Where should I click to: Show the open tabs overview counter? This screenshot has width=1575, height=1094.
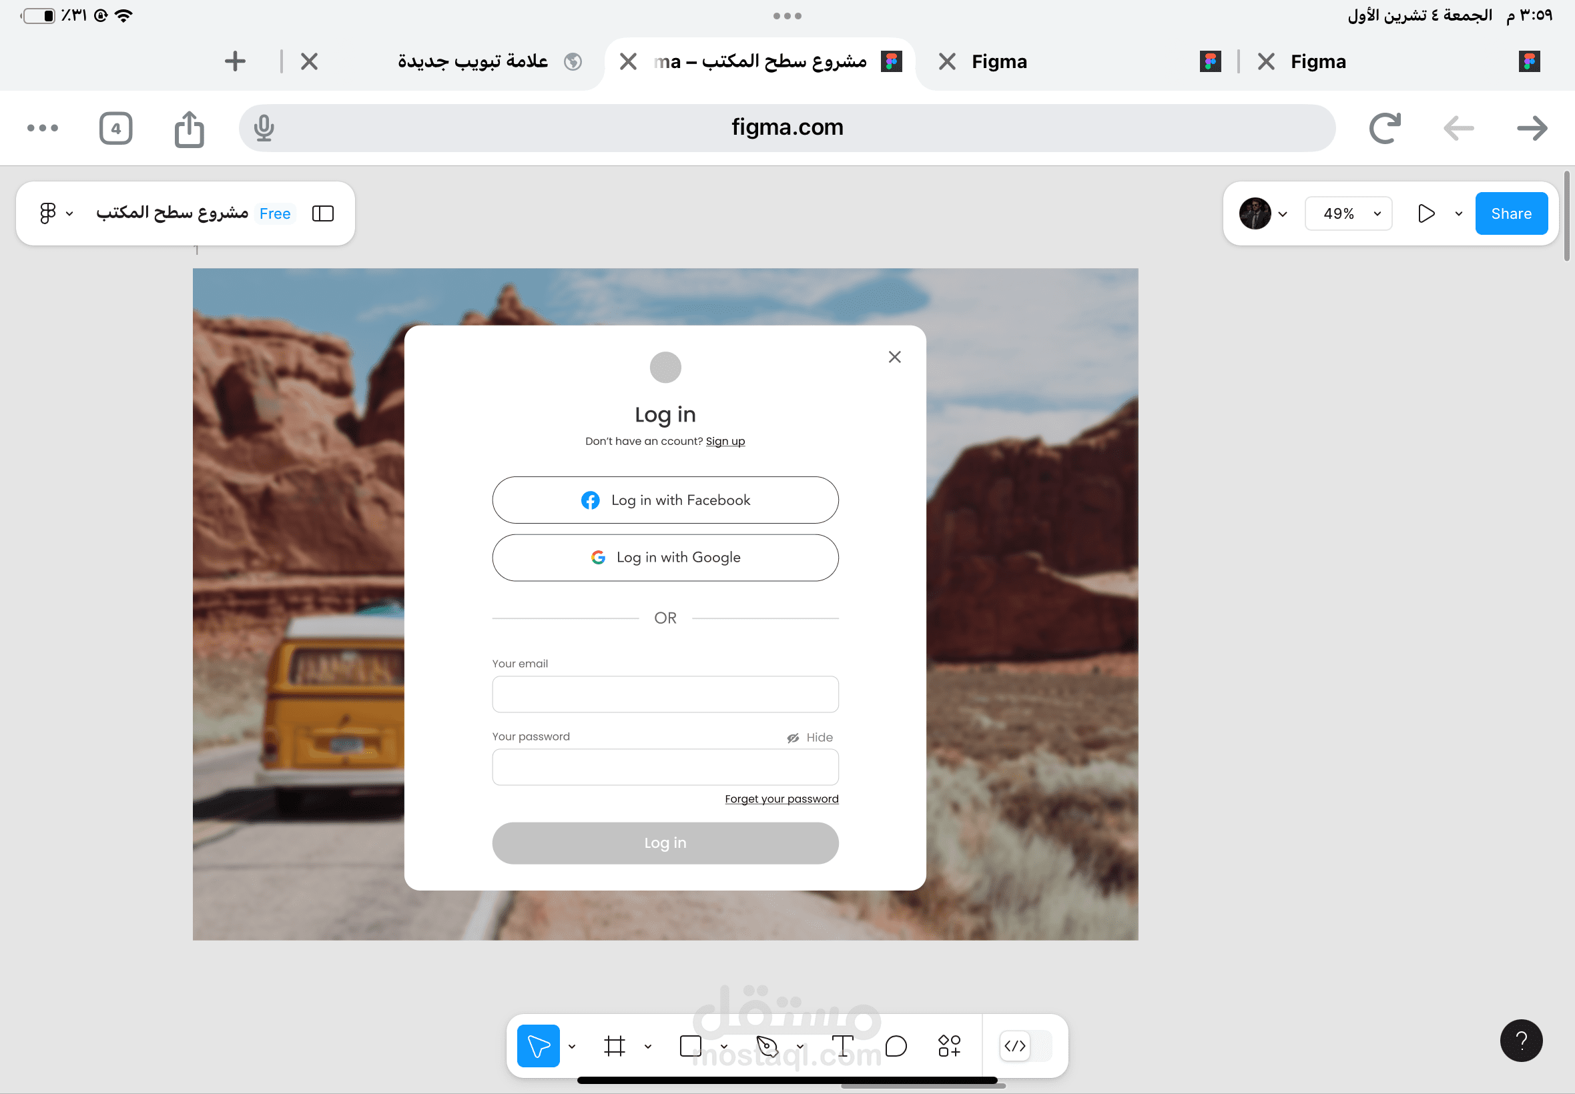(x=116, y=128)
